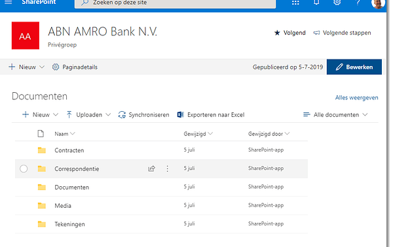
Task: Click the Documenten folder icon
Action: click(42, 187)
